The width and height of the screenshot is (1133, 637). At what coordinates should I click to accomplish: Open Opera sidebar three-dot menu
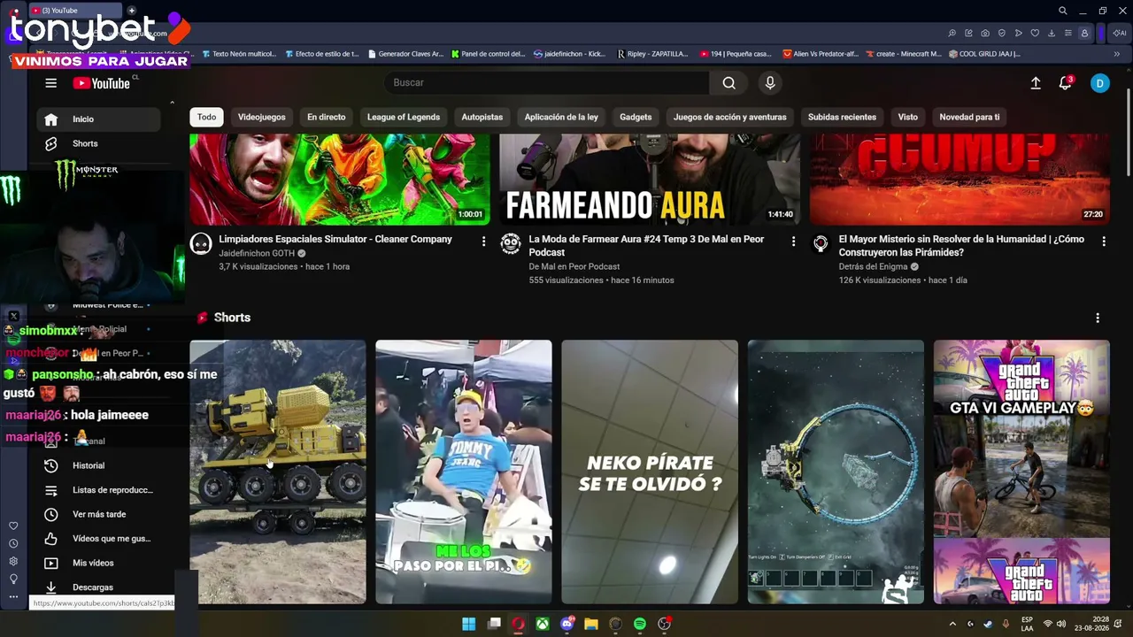coord(13,597)
